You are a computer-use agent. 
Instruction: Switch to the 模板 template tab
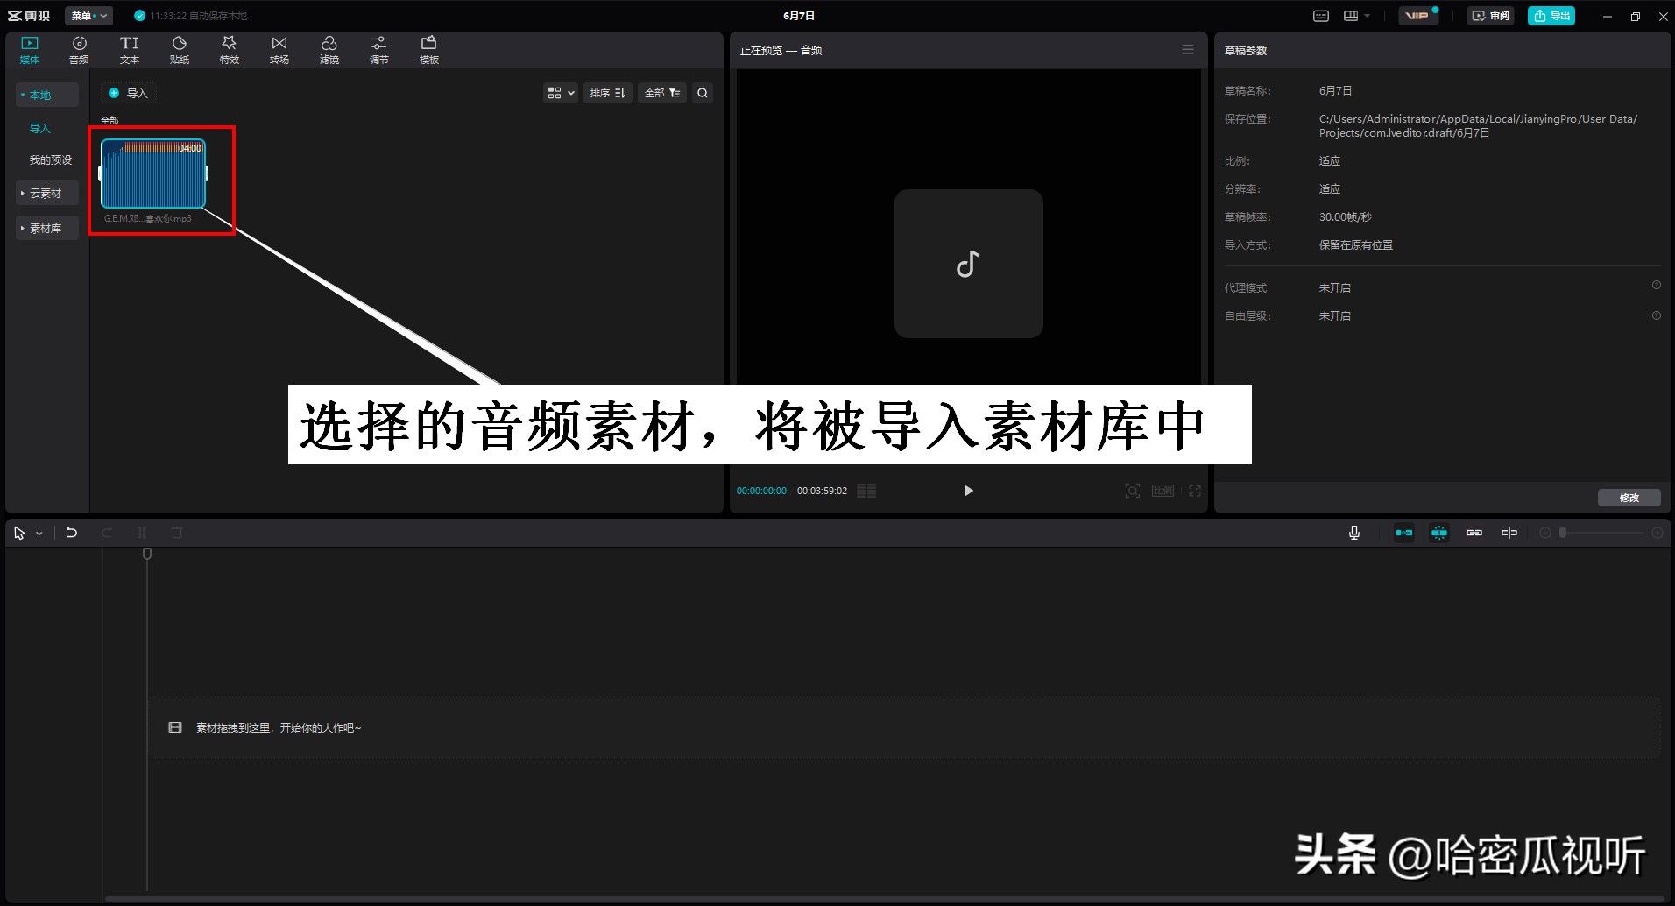(x=428, y=49)
